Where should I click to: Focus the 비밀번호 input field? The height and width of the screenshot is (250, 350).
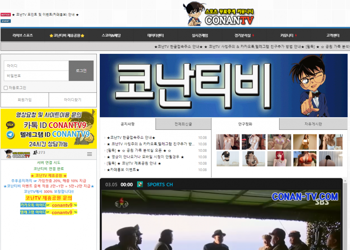click(36, 76)
